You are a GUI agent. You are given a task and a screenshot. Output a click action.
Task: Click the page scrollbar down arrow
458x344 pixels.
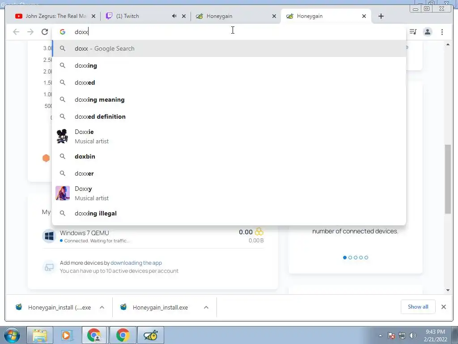click(448, 290)
